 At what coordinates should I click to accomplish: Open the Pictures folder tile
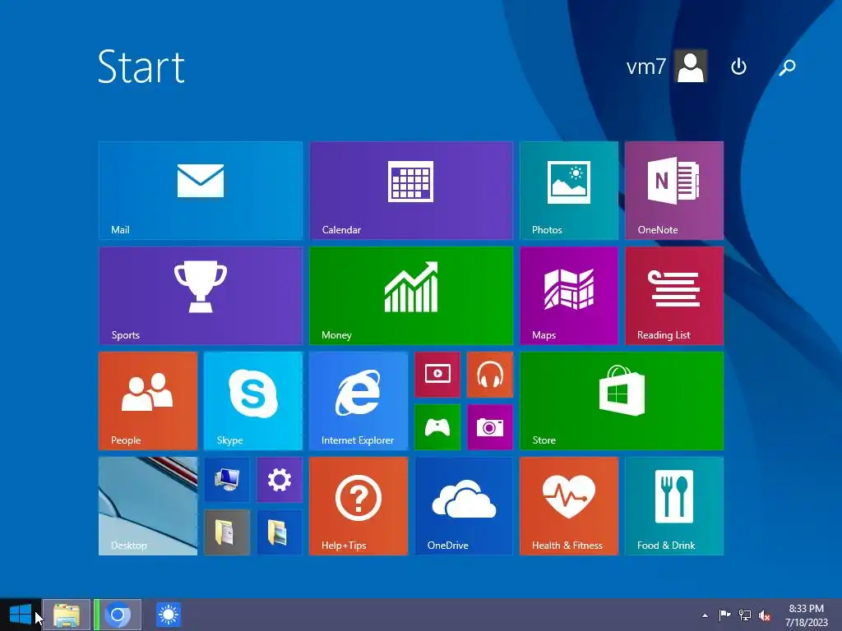[280, 532]
